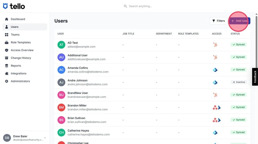Click the search magnifier icon

pyautogui.click(x=126, y=6)
